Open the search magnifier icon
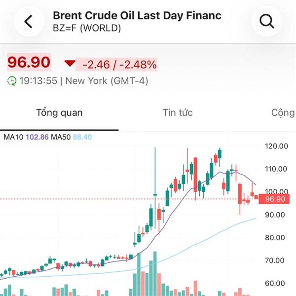This screenshot has width=296, height=296. [x=266, y=21]
